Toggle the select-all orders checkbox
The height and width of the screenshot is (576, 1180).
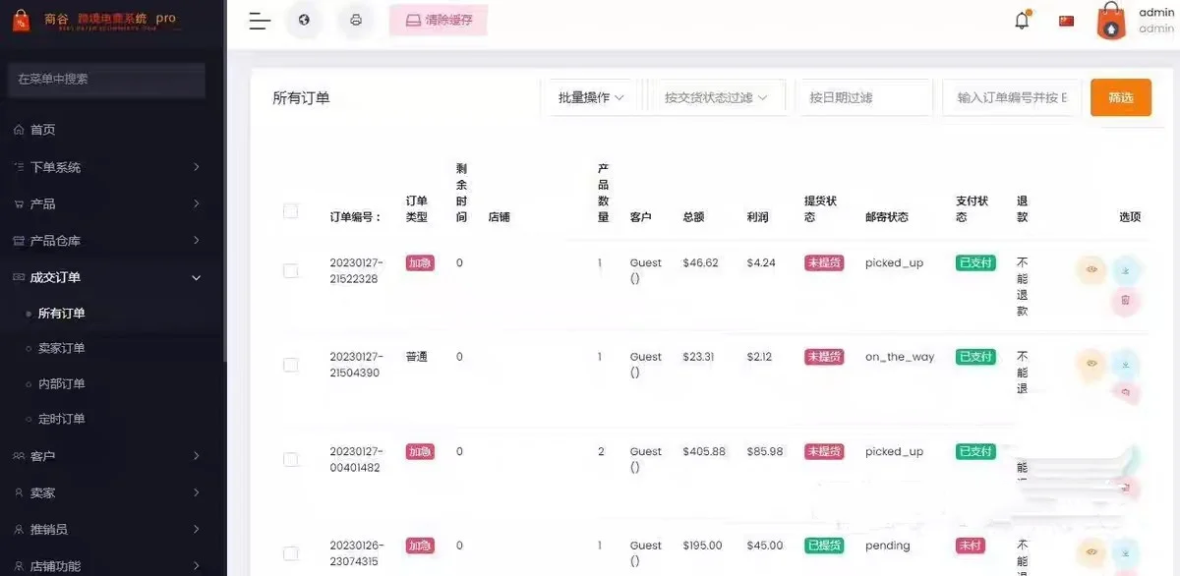(x=290, y=210)
